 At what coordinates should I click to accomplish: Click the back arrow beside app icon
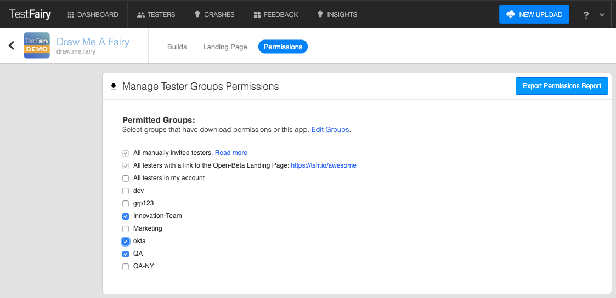pos(12,45)
